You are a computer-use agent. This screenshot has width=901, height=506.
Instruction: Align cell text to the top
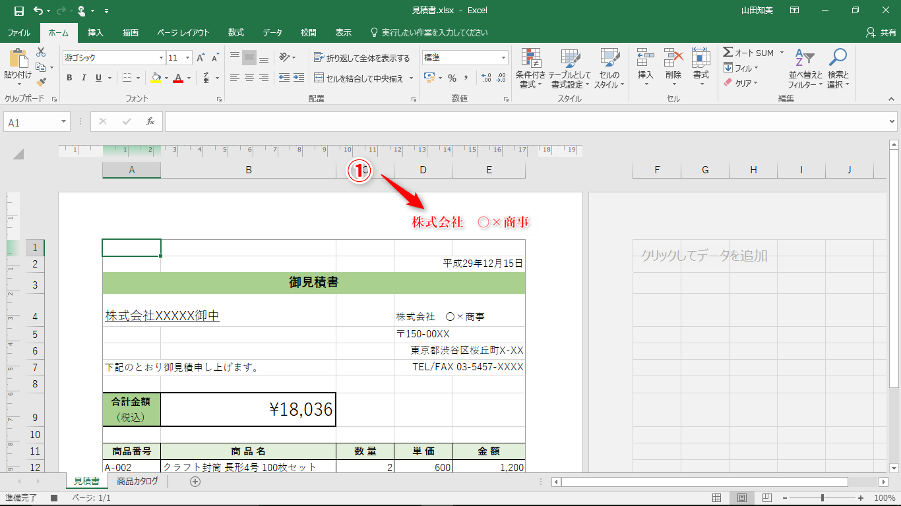point(234,58)
